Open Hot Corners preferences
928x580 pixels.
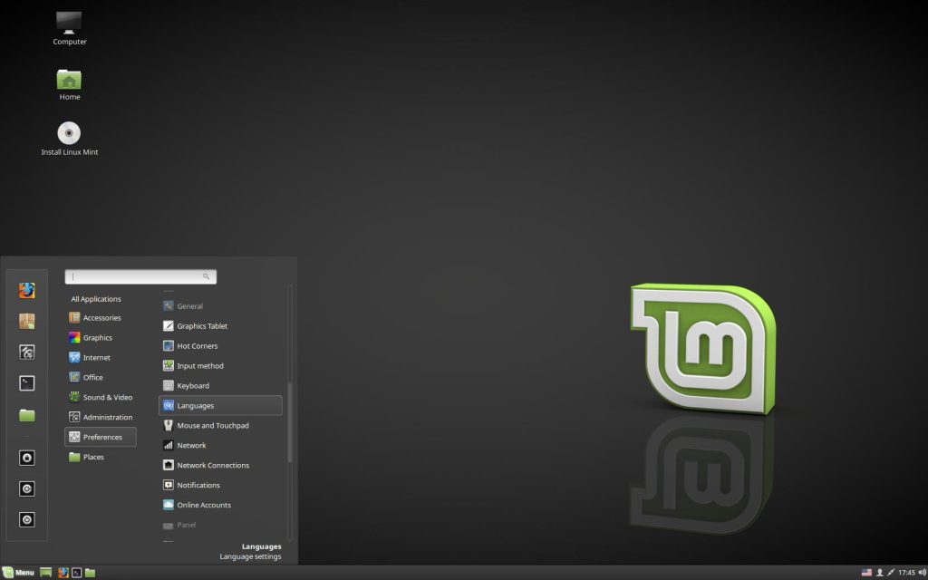[197, 346]
